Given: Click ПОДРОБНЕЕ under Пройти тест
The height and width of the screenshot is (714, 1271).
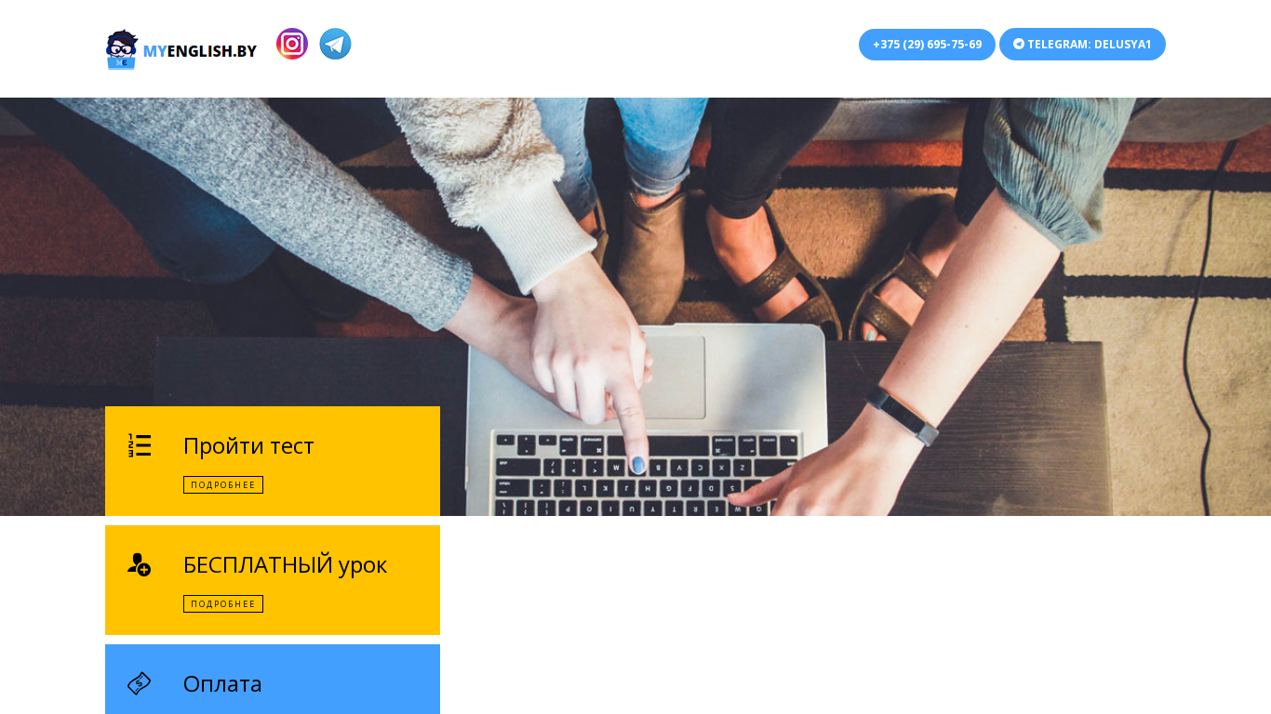Looking at the screenshot, I should [223, 484].
